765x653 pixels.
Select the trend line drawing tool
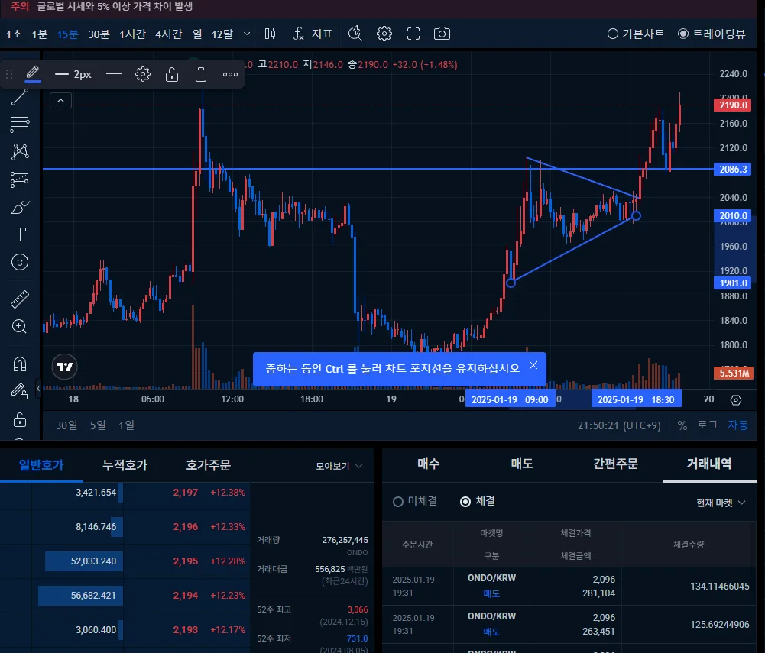pos(20,97)
